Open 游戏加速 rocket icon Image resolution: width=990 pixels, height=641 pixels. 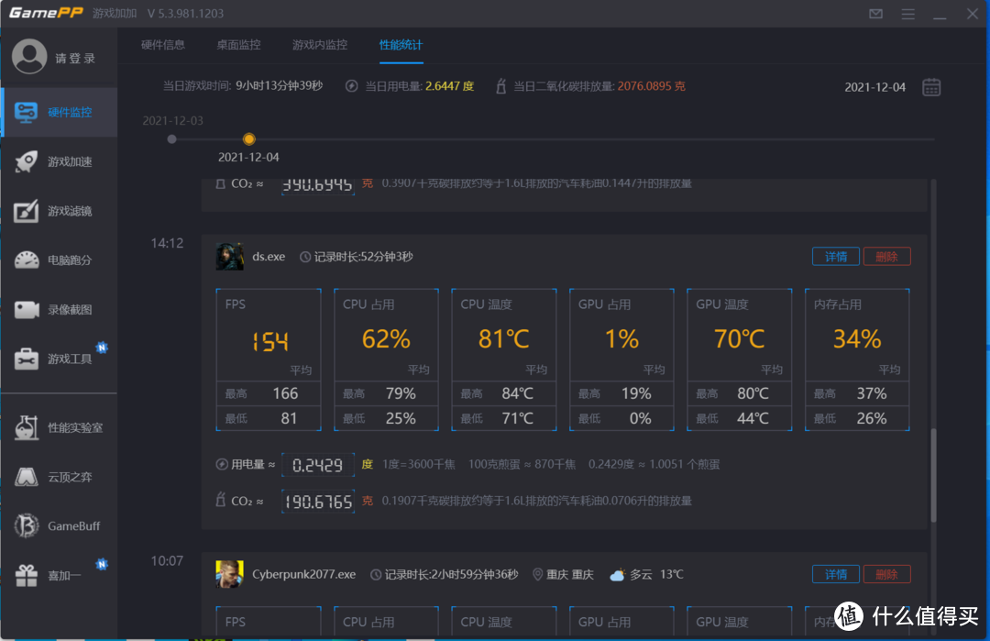click(27, 161)
